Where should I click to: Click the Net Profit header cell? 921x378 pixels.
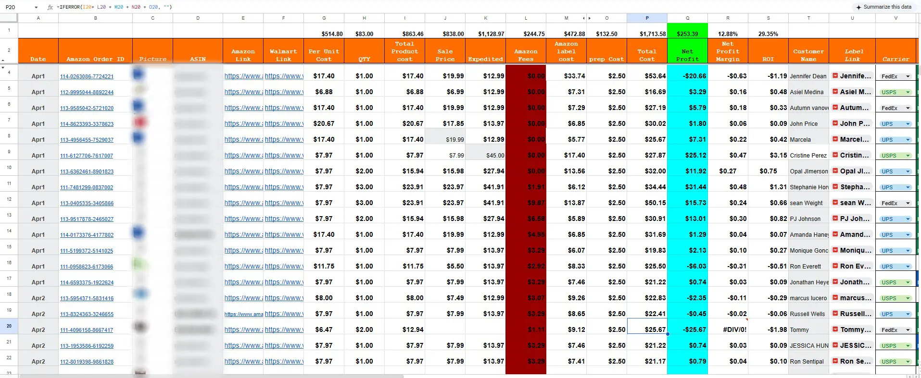click(687, 51)
